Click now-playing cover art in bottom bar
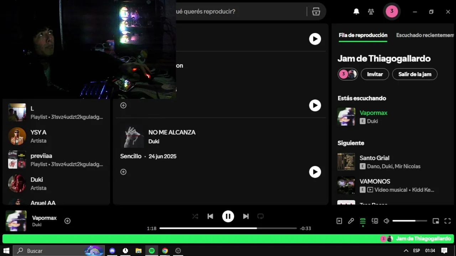This screenshot has width=456, height=256. pyautogui.click(x=16, y=221)
